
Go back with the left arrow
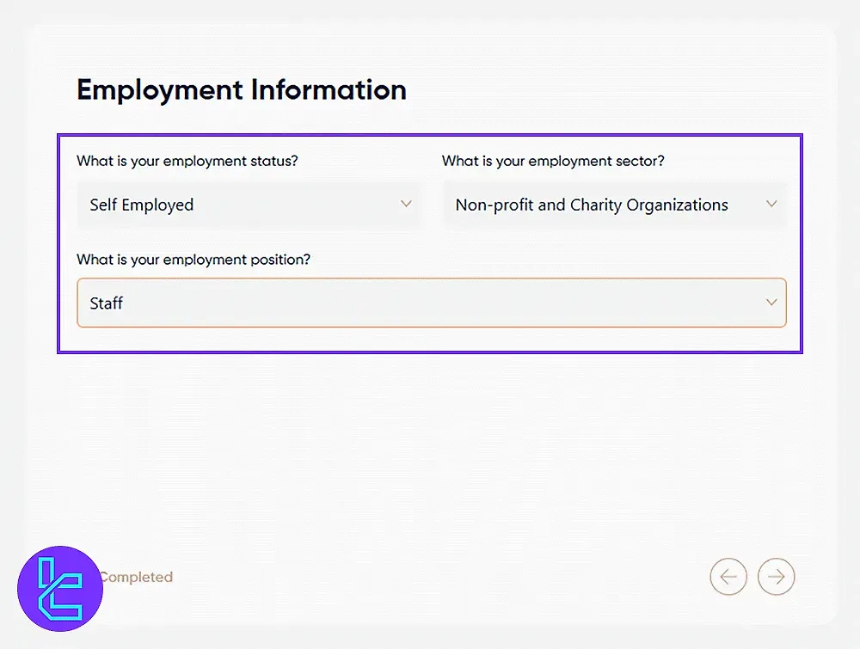(x=728, y=578)
